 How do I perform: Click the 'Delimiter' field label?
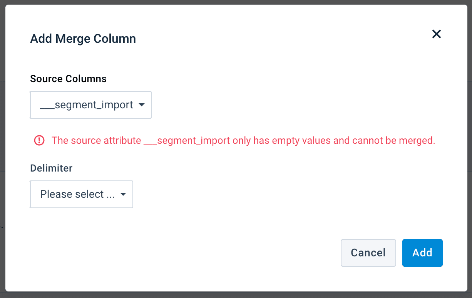coord(51,168)
